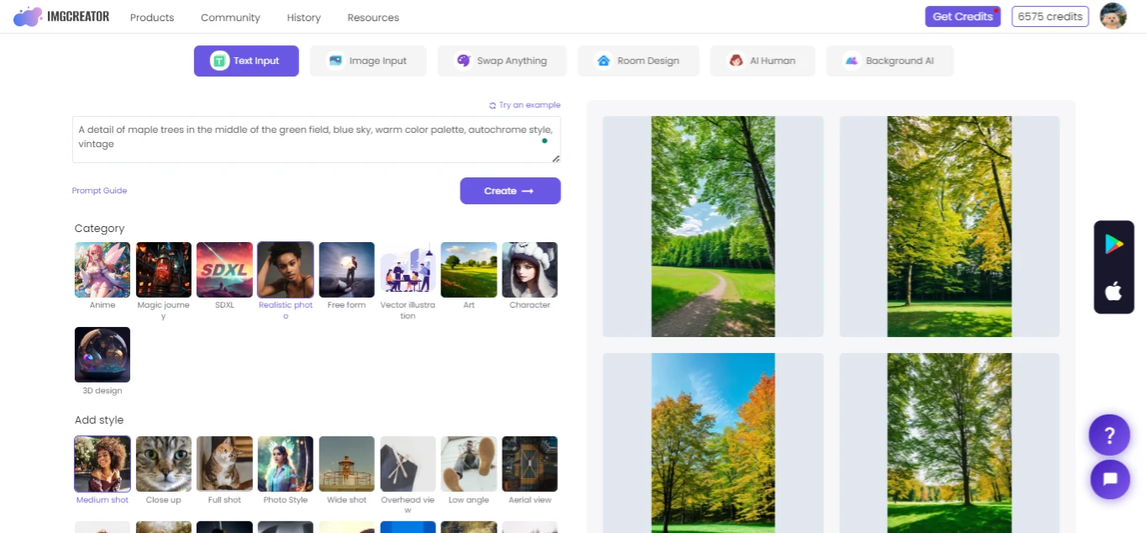Open the Products menu
1147x533 pixels.
click(x=152, y=18)
